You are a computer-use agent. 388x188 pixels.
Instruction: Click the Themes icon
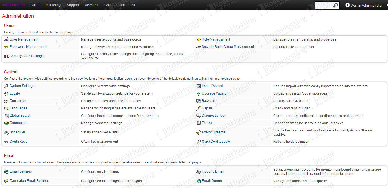click(199, 123)
